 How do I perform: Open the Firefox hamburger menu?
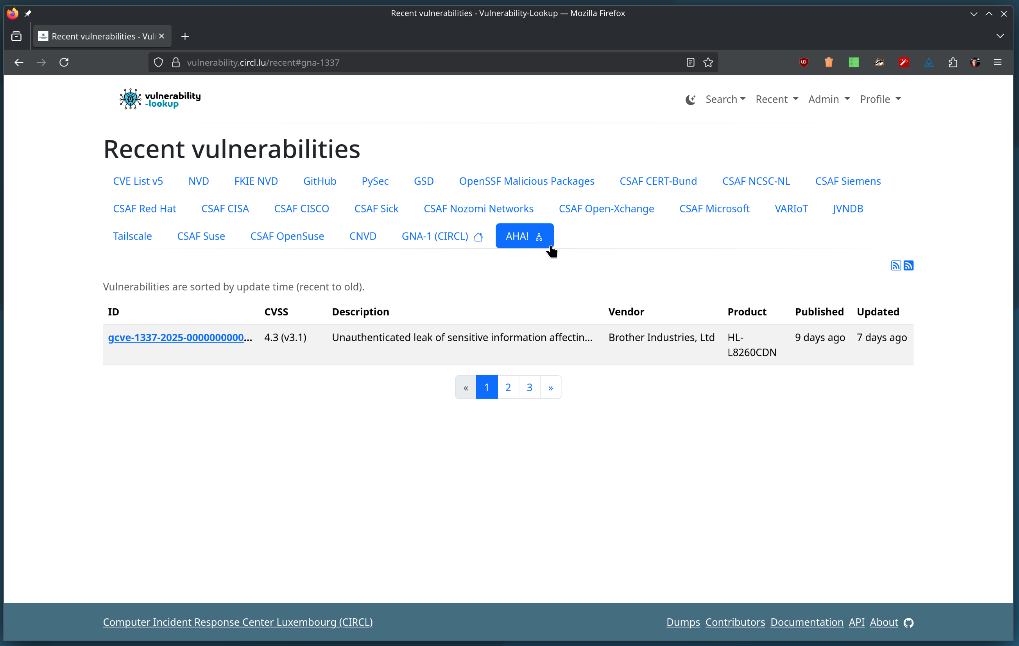pos(998,63)
